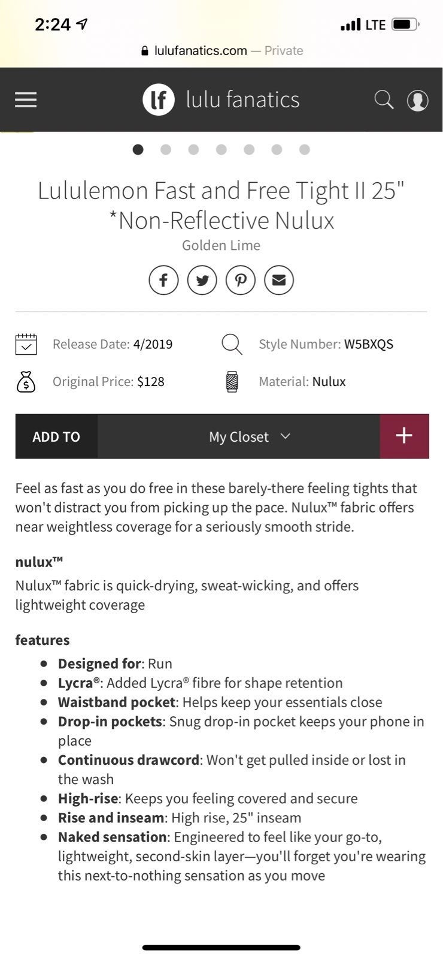Tap the search magnifier in header

point(384,99)
